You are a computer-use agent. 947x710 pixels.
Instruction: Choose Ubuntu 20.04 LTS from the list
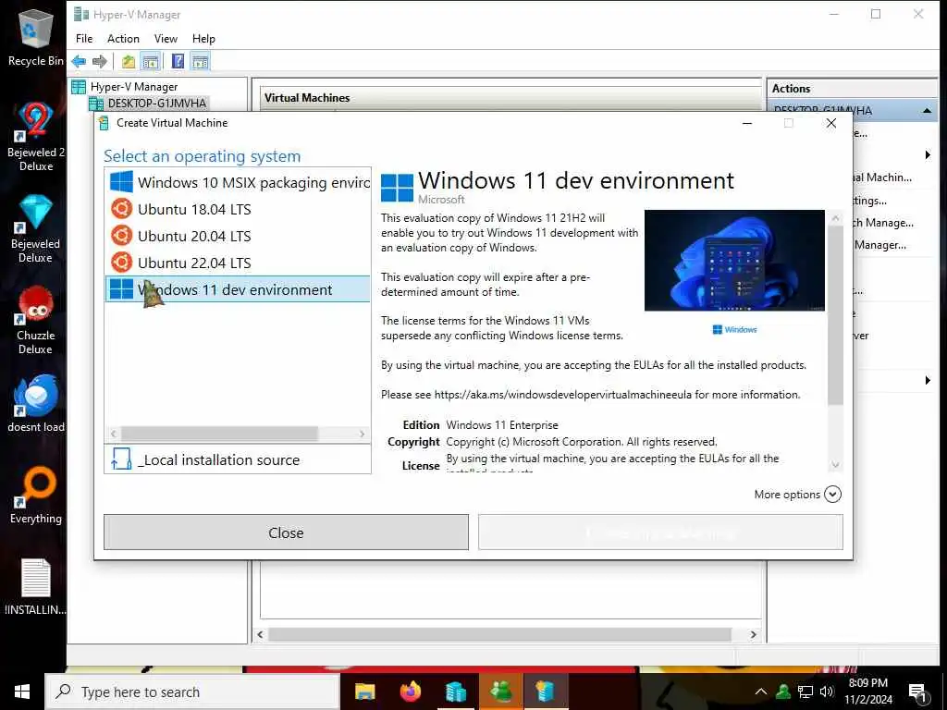[x=238, y=236]
